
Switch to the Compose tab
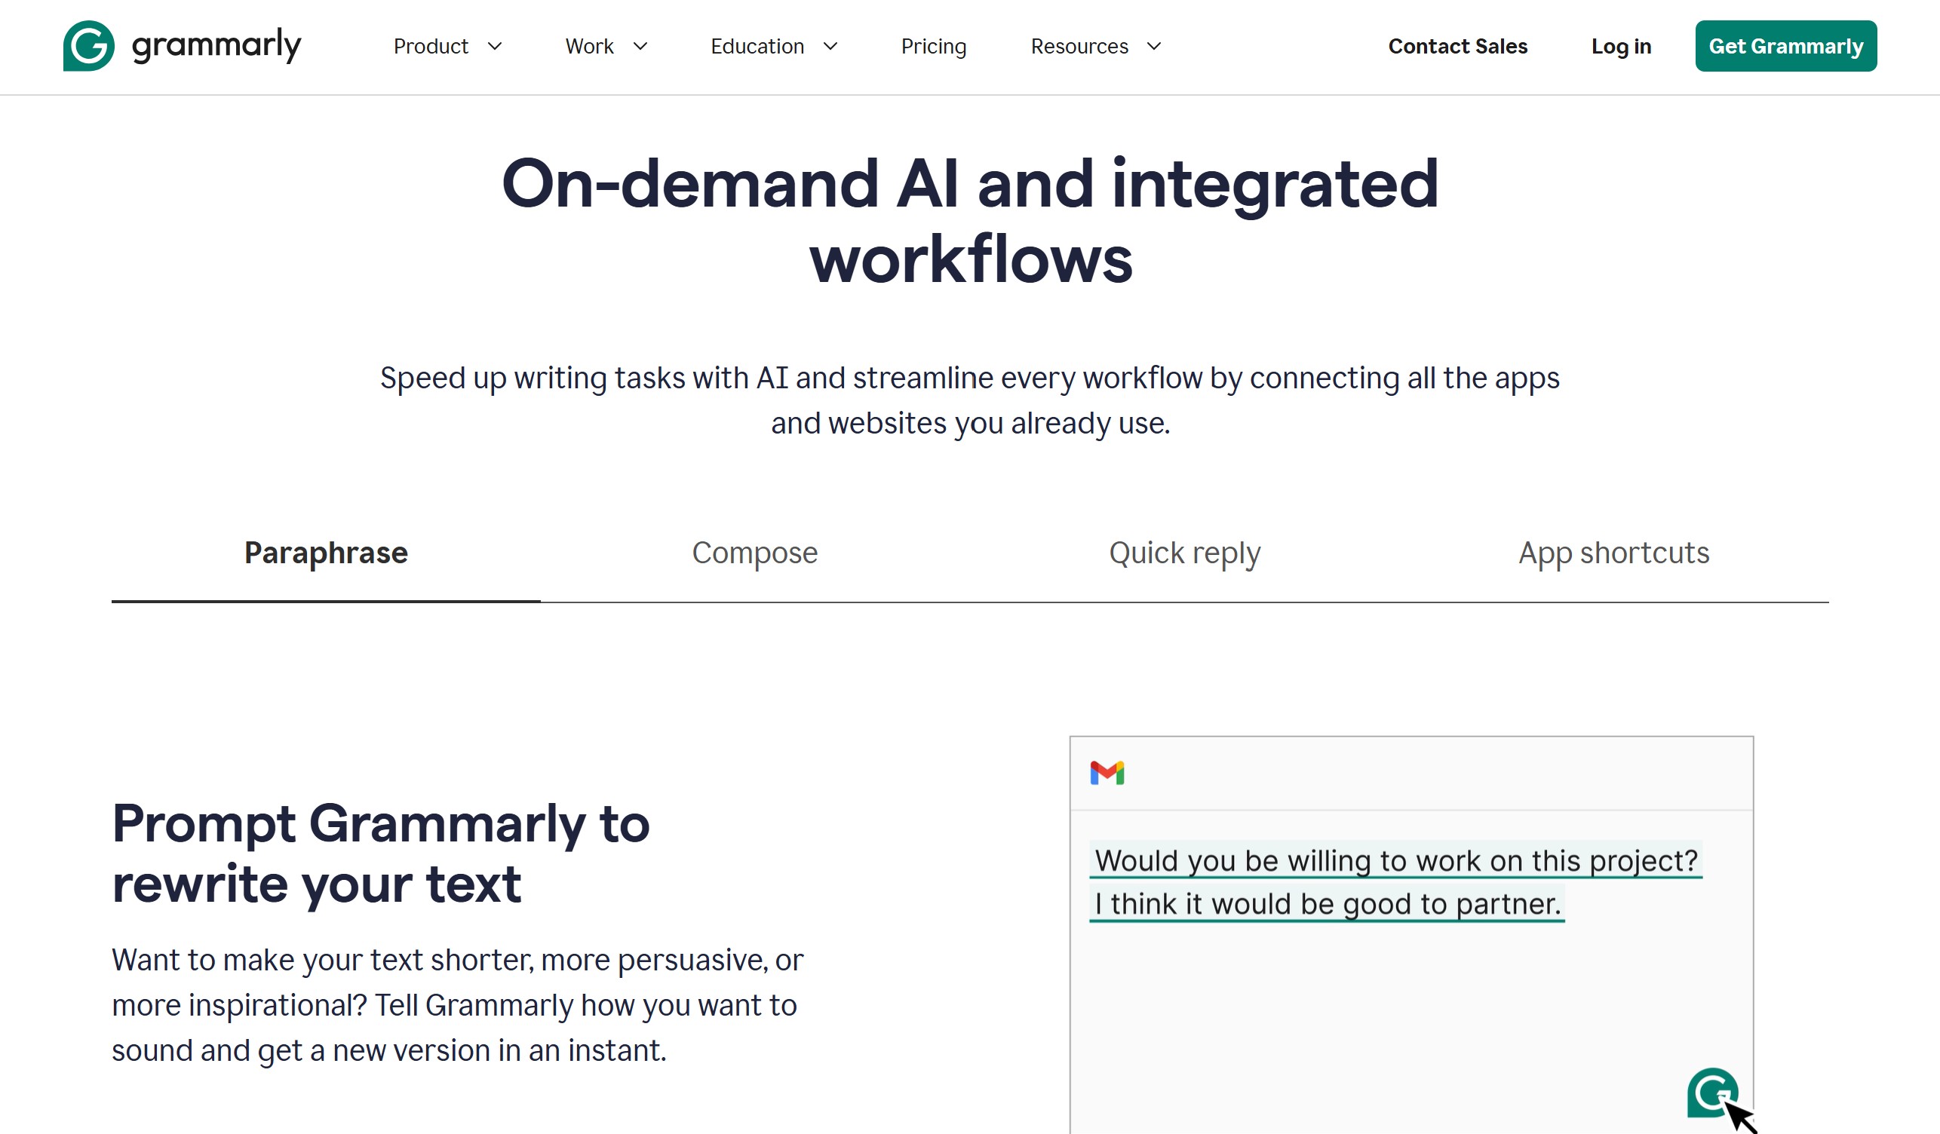(754, 554)
